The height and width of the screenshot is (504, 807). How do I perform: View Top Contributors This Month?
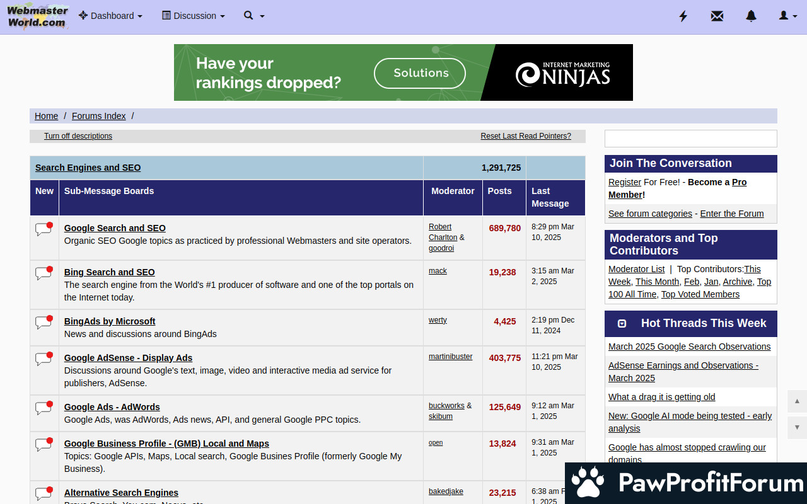click(x=657, y=282)
